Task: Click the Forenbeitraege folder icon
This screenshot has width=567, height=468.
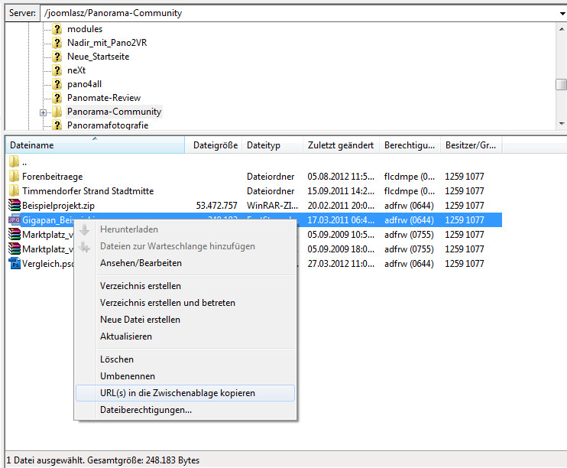Action: click(15, 177)
